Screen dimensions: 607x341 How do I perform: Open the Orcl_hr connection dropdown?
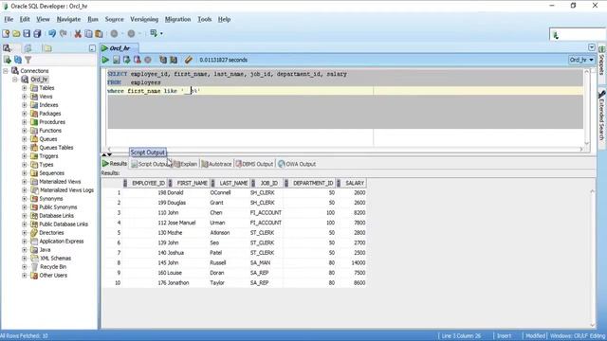click(581, 60)
